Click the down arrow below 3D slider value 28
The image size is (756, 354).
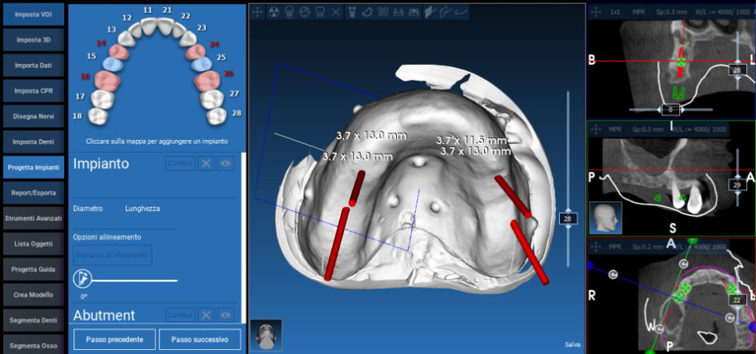pos(568,227)
